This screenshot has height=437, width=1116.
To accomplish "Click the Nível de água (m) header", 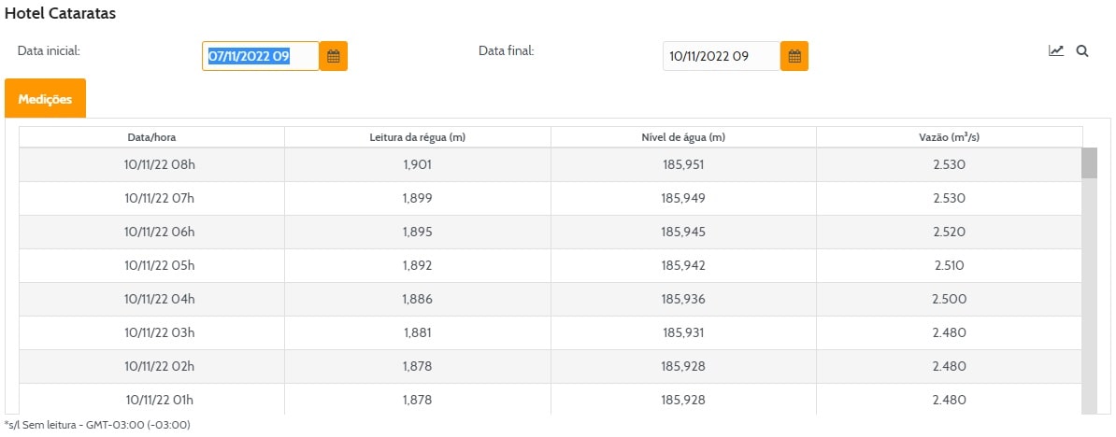I will click(683, 137).
